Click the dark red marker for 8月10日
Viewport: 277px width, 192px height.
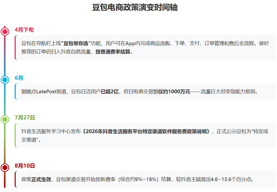(5, 168)
